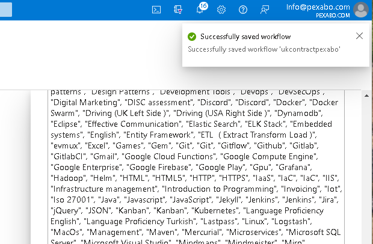The height and width of the screenshot is (244, 373).
Task: Click the "Hadoop" entry
Action: pyautogui.click(x=67, y=178)
